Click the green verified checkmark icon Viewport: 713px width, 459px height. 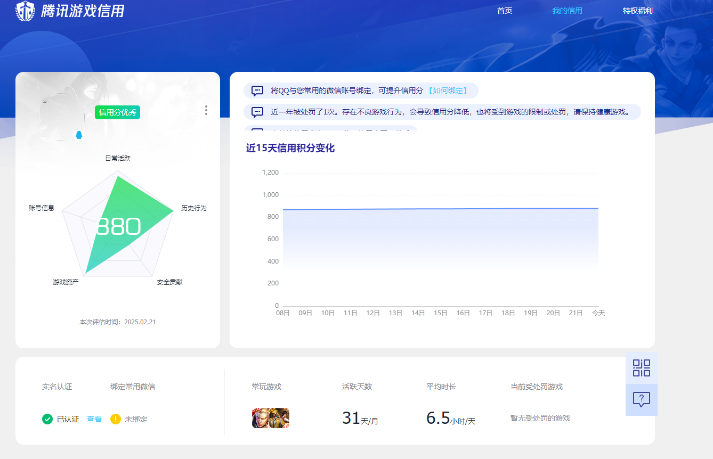click(x=47, y=419)
